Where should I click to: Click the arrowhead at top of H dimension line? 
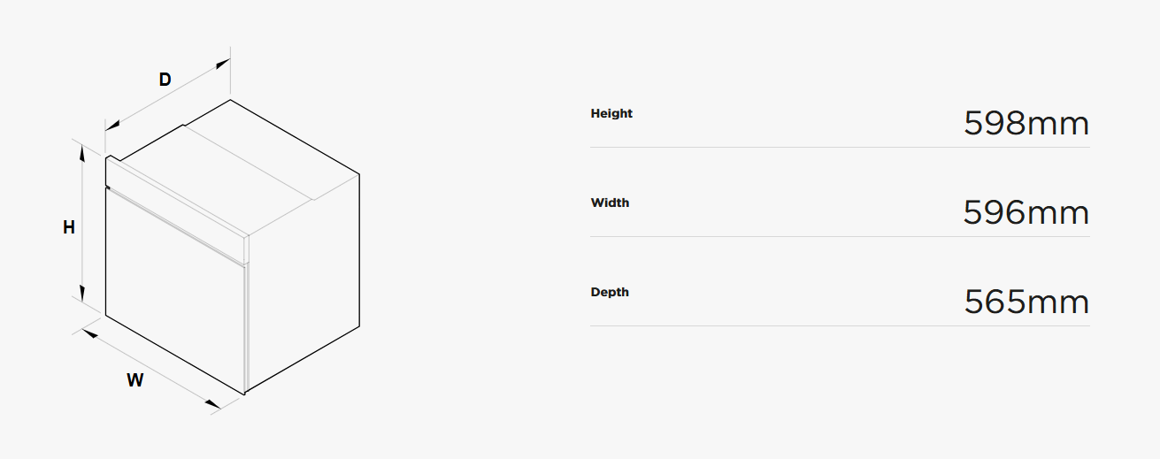click(82, 155)
